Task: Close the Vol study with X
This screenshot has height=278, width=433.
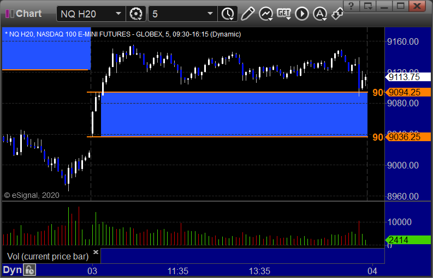Action: click(96, 252)
